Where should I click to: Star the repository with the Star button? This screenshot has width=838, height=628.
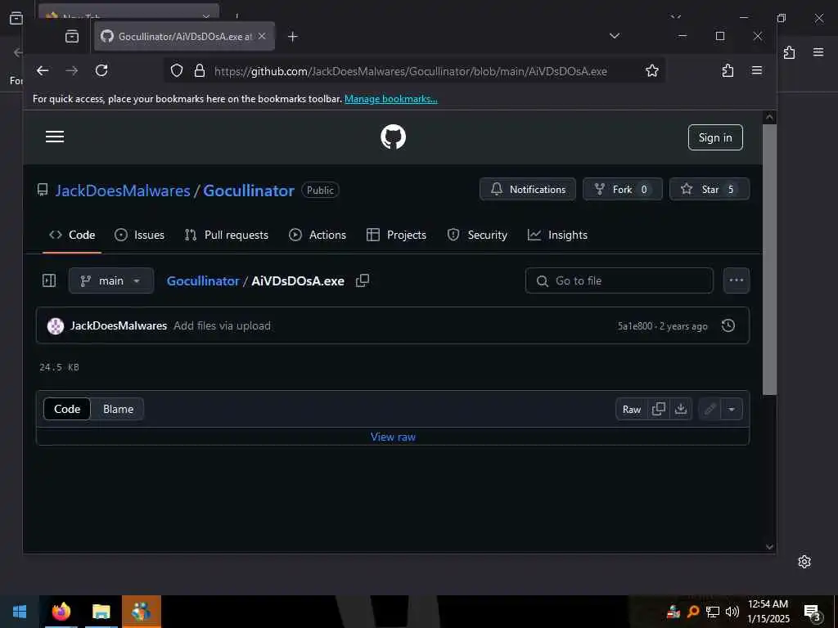tap(710, 189)
